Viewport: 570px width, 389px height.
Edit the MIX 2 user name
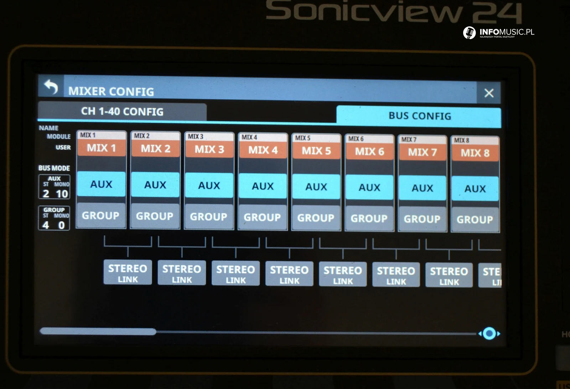[x=155, y=149]
